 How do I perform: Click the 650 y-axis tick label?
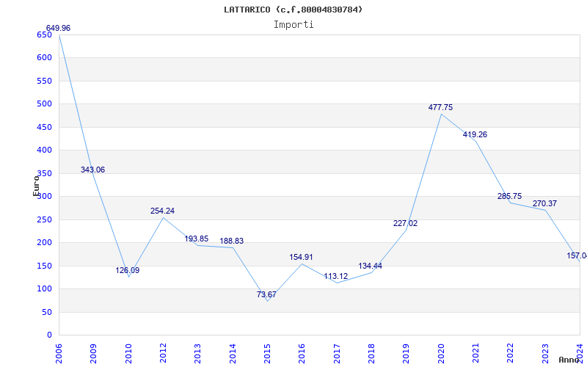click(44, 34)
